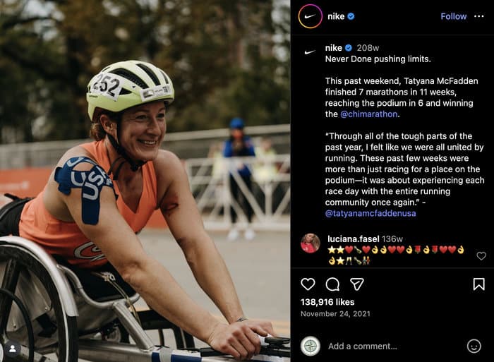494x362 pixels.
Task: Like luciana.fasel's comment with small heart
Action: pyautogui.click(x=481, y=255)
